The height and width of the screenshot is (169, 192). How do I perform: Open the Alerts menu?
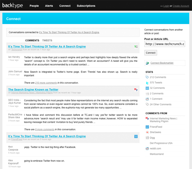pos(49,6)
